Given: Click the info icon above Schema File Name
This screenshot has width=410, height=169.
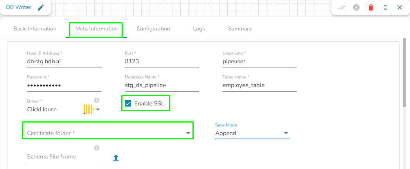Looking at the screenshot, I should pyautogui.click(x=97, y=148).
